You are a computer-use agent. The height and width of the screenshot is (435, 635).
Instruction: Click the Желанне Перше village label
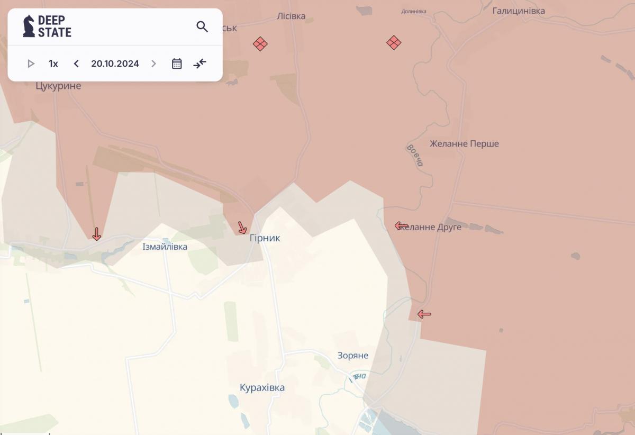[x=464, y=143]
